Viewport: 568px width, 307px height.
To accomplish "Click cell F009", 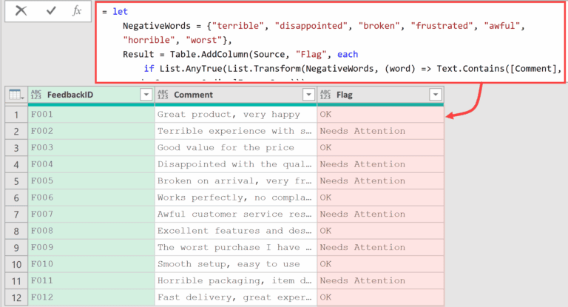I will click(91, 248).
